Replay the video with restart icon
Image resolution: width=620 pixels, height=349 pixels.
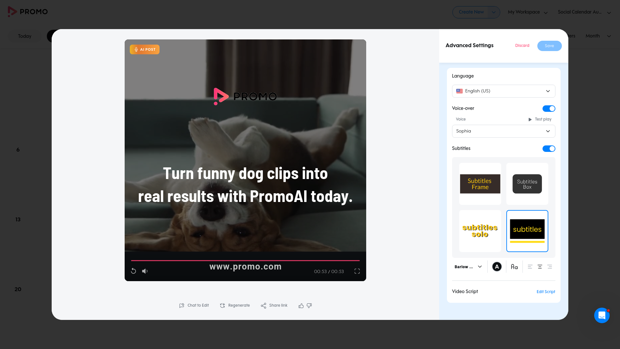133,271
